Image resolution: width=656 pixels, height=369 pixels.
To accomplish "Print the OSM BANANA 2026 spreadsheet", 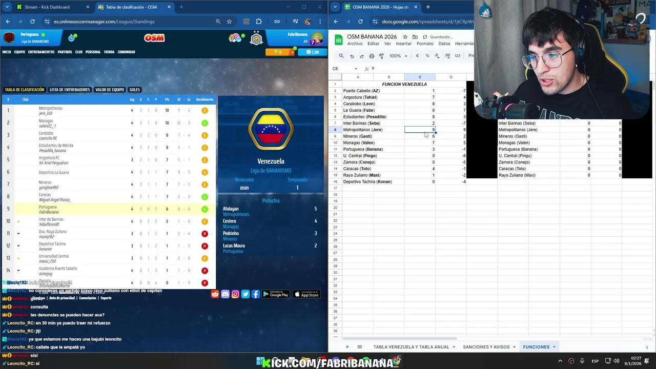I will pos(372,56).
